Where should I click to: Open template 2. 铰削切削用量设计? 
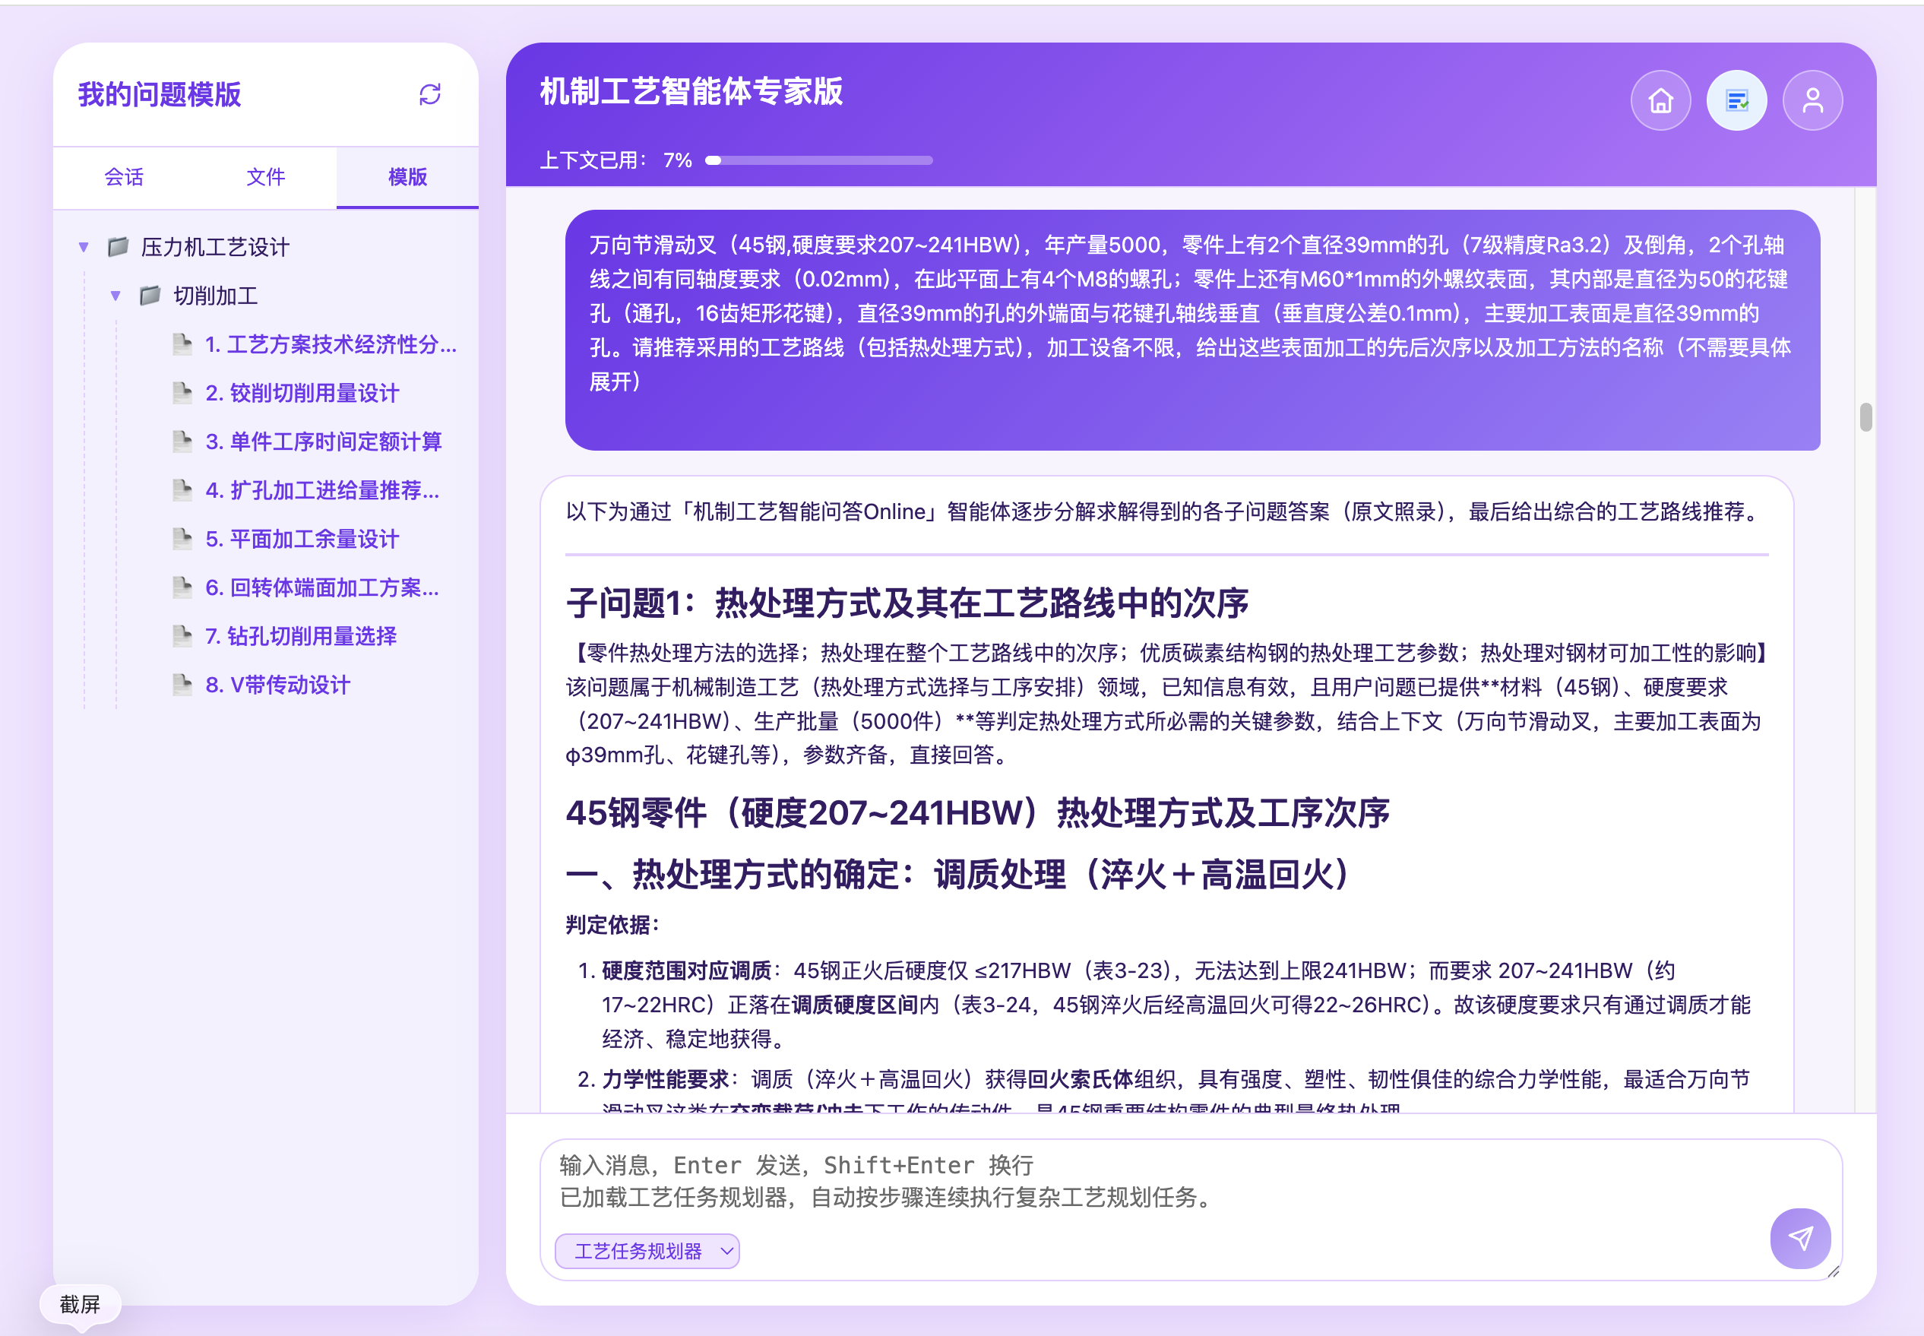point(302,393)
